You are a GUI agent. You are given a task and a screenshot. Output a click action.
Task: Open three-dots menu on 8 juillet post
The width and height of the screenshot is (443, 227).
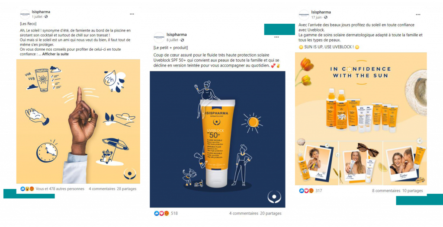click(x=276, y=37)
